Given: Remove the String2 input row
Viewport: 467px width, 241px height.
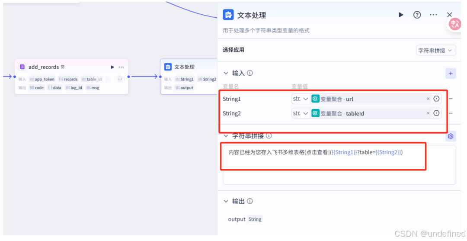Looking at the screenshot, I should (x=451, y=113).
